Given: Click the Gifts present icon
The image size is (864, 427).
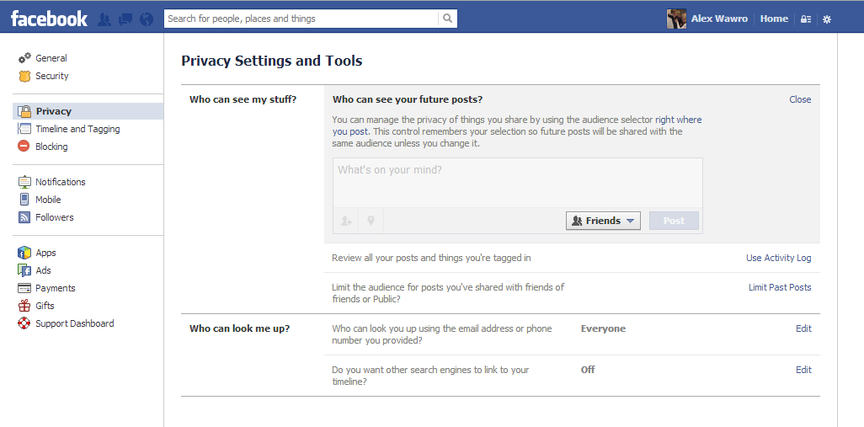Looking at the screenshot, I should click(x=24, y=305).
